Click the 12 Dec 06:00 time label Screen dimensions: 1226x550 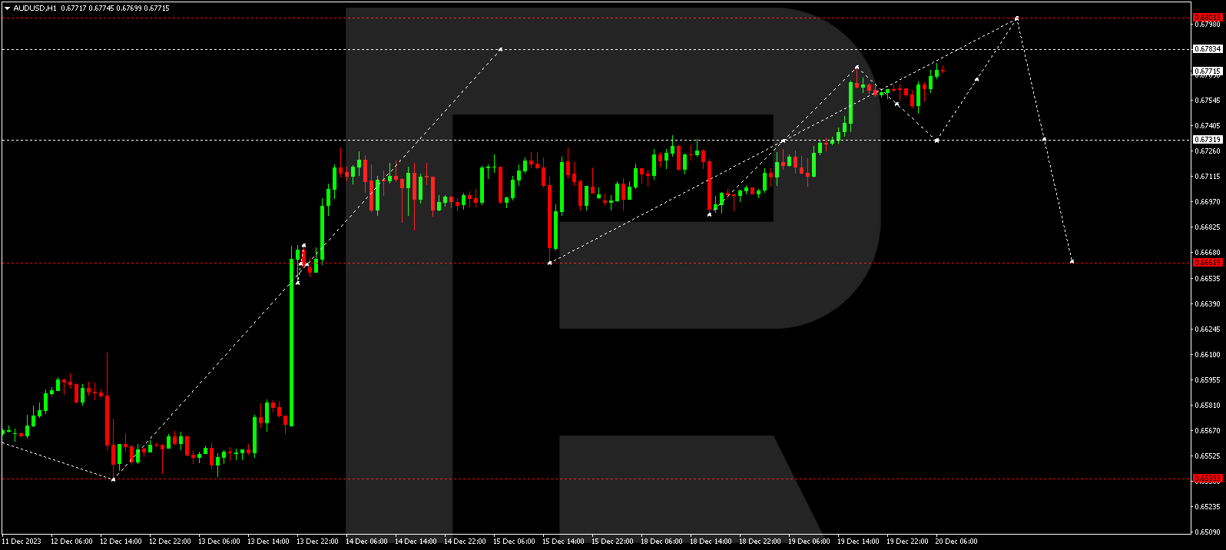tap(71, 542)
